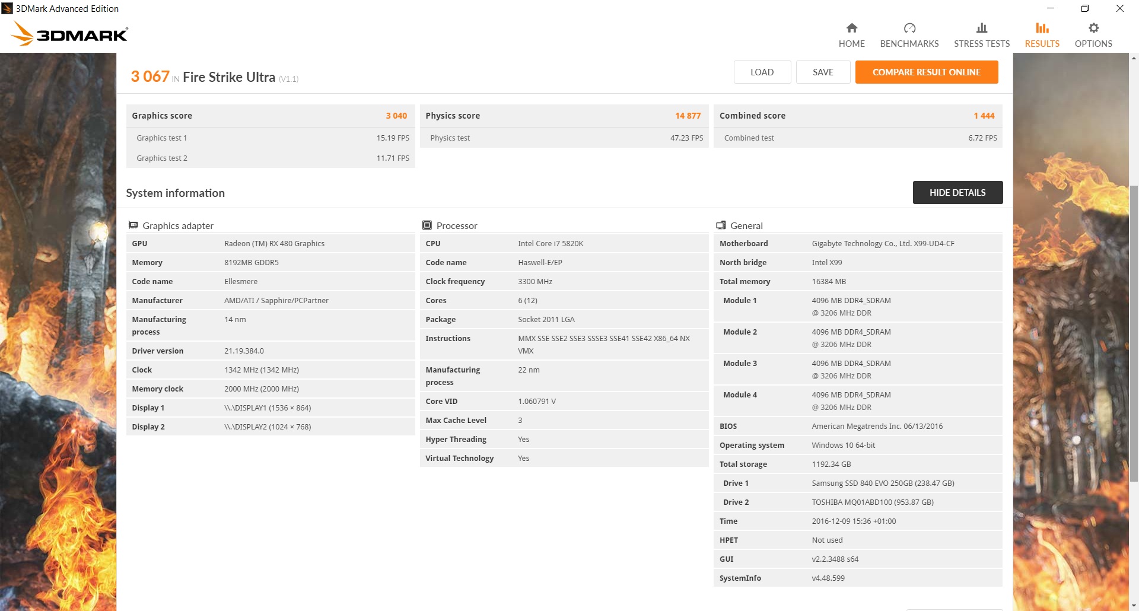Image resolution: width=1139 pixels, height=611 pixels.
Task: Open the Home section icon
Action: (x=851, y=28)
